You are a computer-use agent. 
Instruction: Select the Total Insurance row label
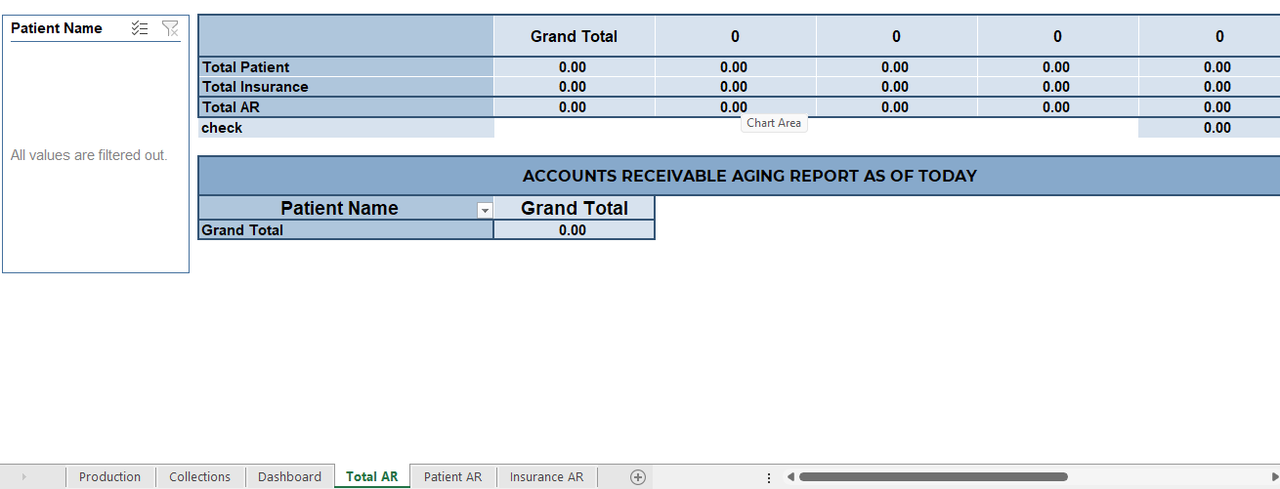tap(346, 87)
